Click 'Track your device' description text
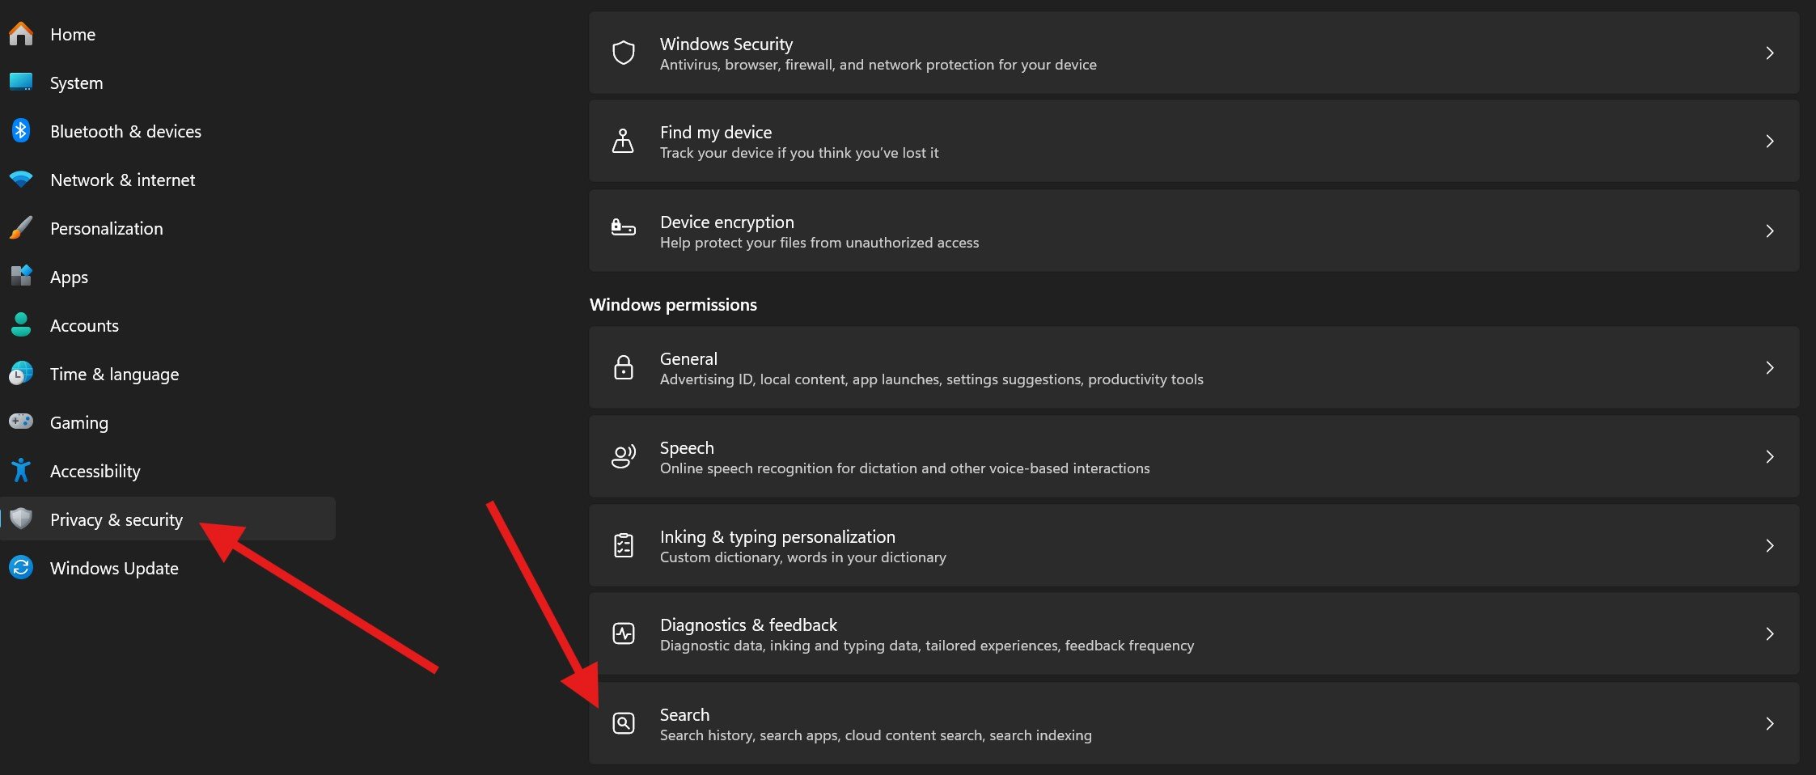 799,153
